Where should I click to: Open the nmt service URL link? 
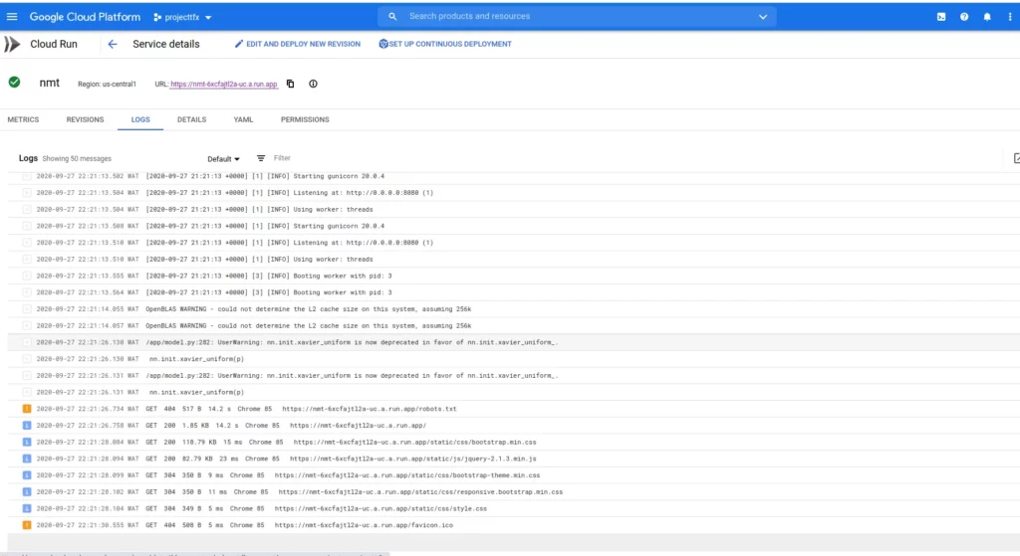[x=224, y=84]
